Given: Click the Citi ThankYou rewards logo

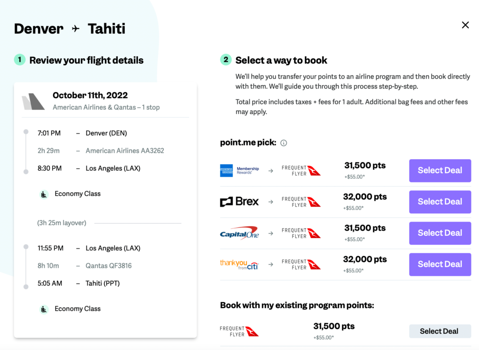Looking at the screenshot, I should (x=239, y=264).
